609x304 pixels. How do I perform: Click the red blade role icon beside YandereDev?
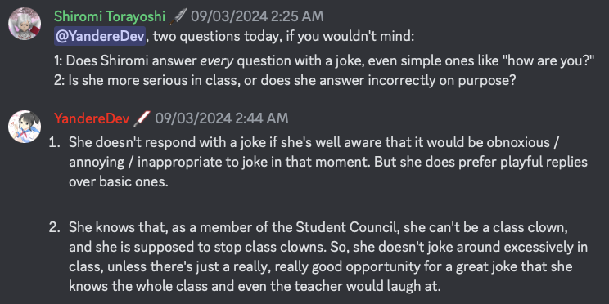(x=142, y=118)
